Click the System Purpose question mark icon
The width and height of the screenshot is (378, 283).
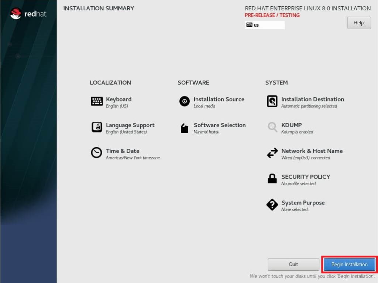[x=272, y=205]
